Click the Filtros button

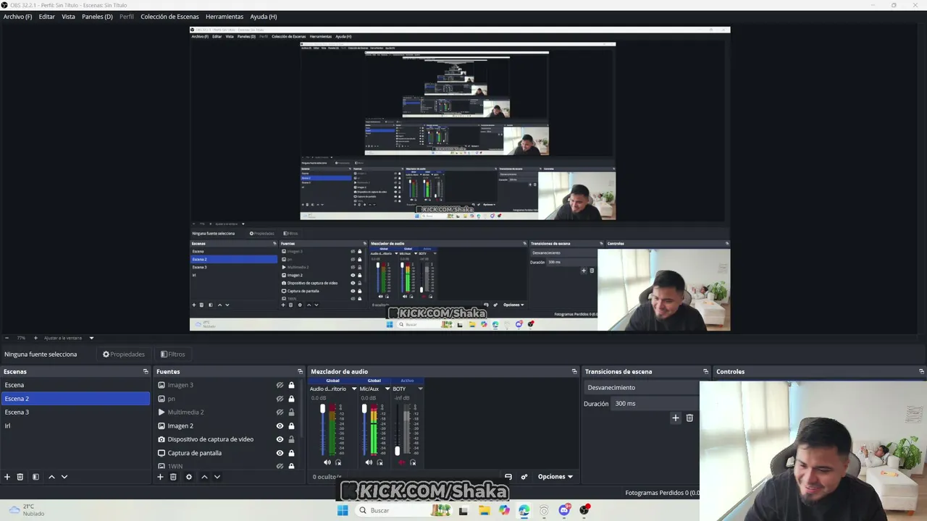(x=173, y=355)
